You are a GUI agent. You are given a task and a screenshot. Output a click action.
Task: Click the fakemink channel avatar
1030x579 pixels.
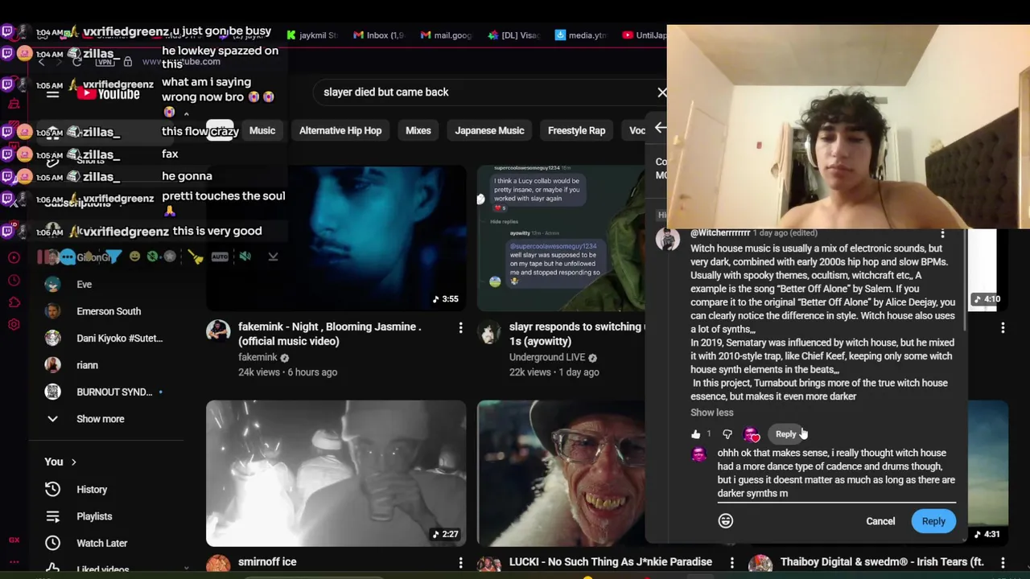[218, 331]
